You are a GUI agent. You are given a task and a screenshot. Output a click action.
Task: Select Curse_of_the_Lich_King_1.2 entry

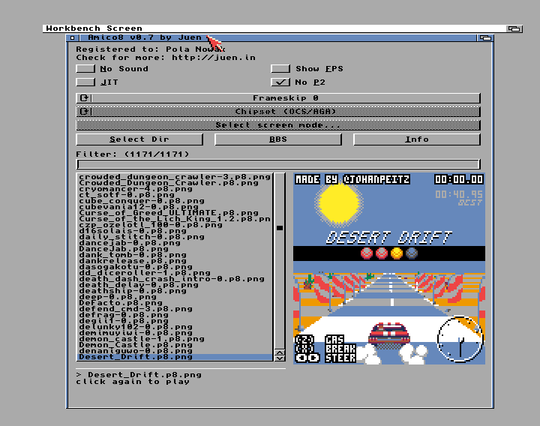coord(175,219)
